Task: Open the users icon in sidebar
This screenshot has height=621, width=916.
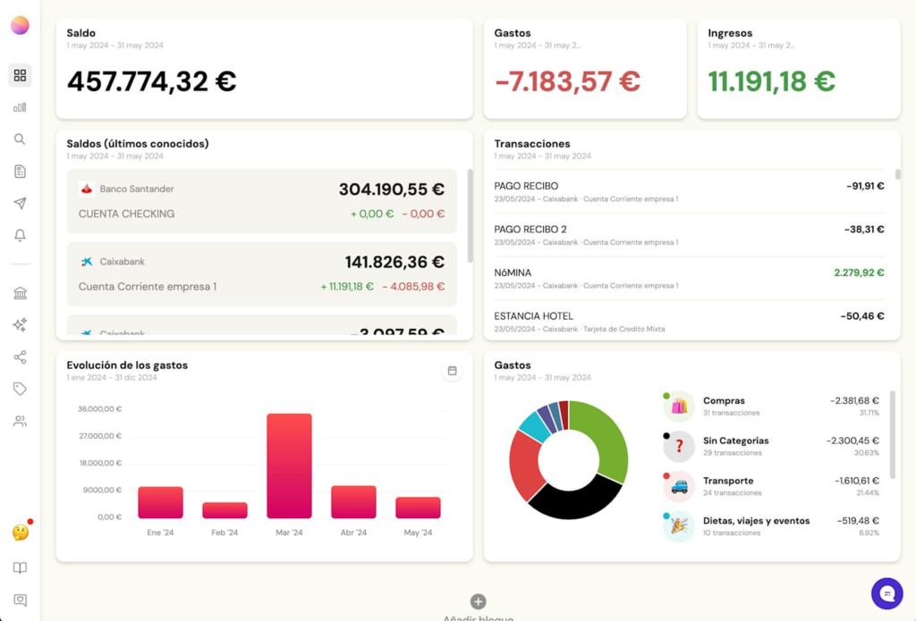Action: click(x=20, y=421)
